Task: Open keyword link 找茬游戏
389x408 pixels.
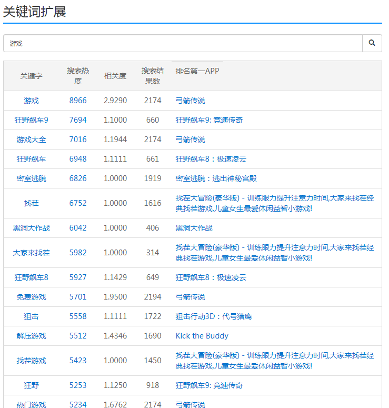Action: coord(31,361)
